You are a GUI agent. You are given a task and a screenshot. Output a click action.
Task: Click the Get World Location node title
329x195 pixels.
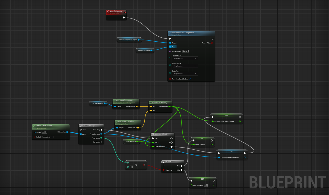click(125, 100)
